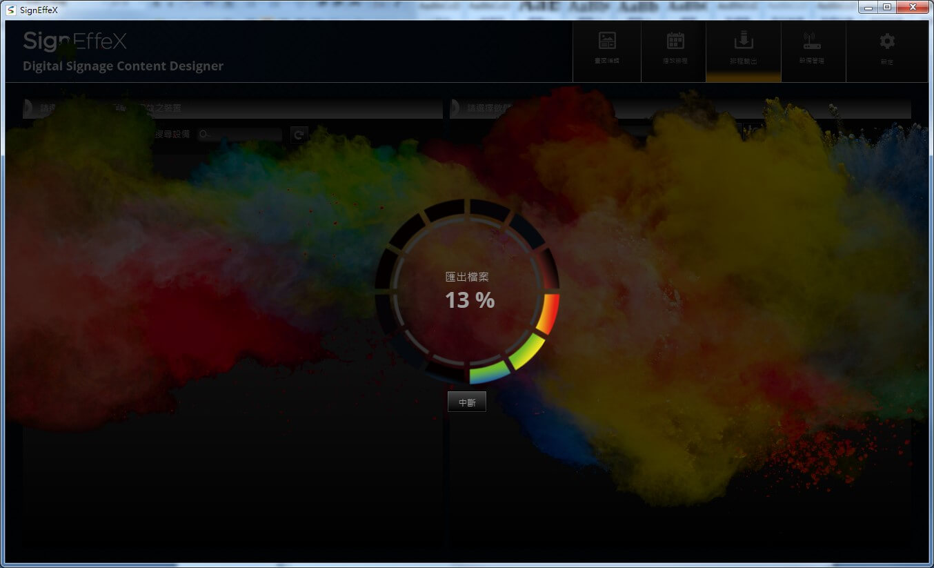Click the refresh device list icon
The width and height of the screenshot is (934, 568).
298,135
